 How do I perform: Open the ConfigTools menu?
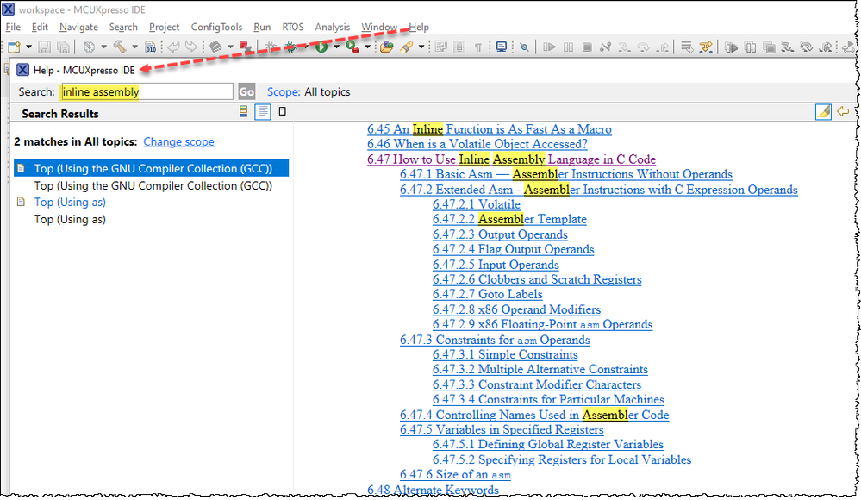(x=216, y=27)
